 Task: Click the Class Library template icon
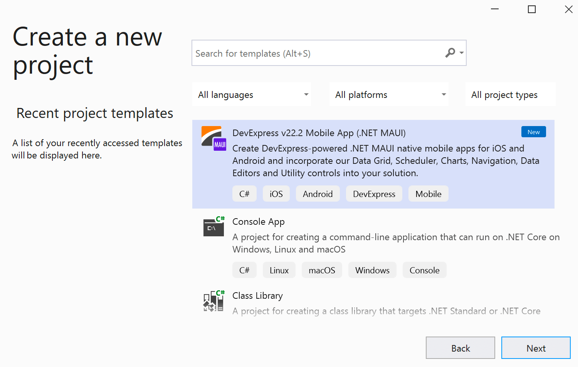tap(213, 301)
